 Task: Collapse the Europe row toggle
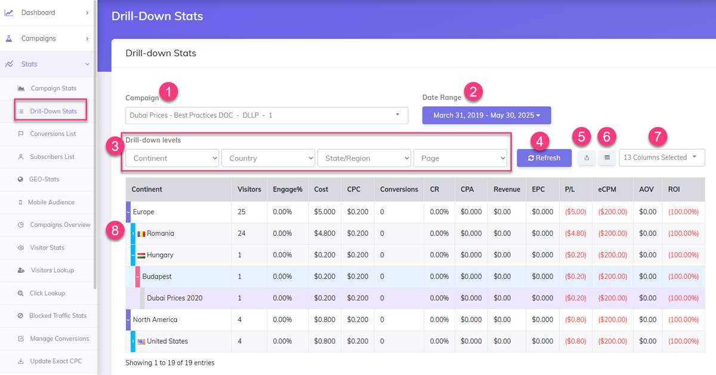click(128, 212)
